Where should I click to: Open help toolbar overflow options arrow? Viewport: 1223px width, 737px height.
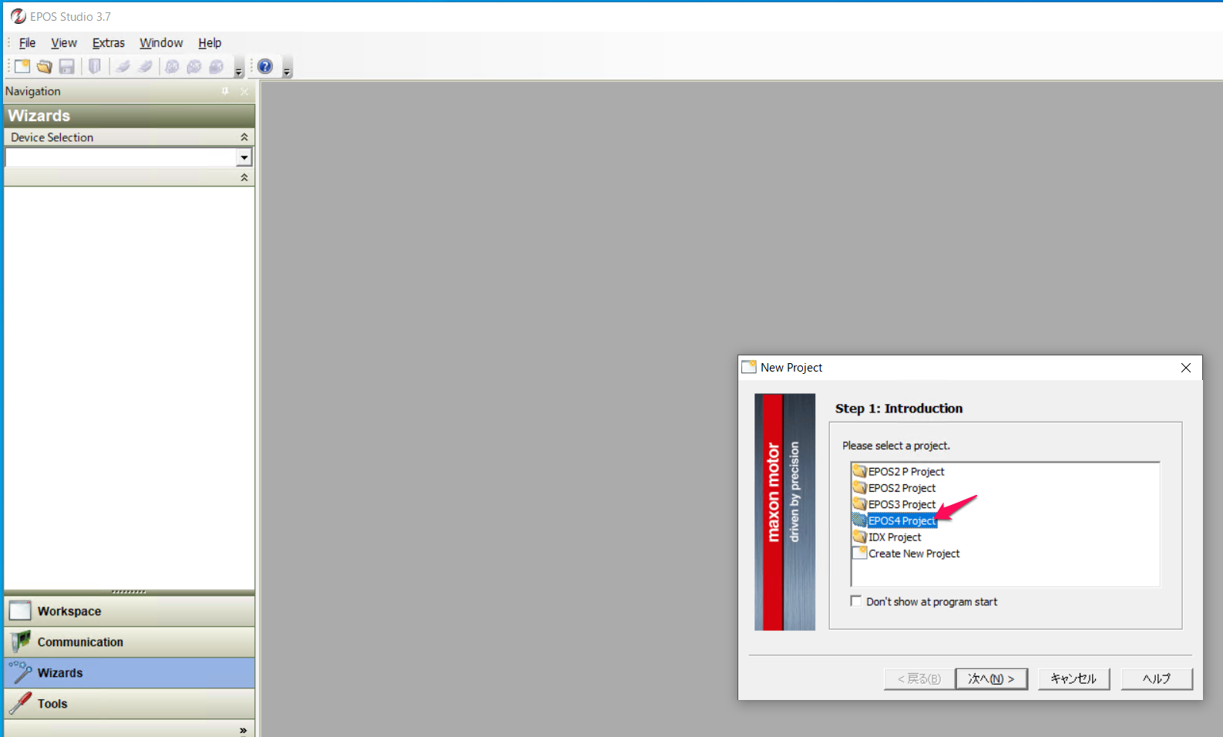tap(287, 69)
